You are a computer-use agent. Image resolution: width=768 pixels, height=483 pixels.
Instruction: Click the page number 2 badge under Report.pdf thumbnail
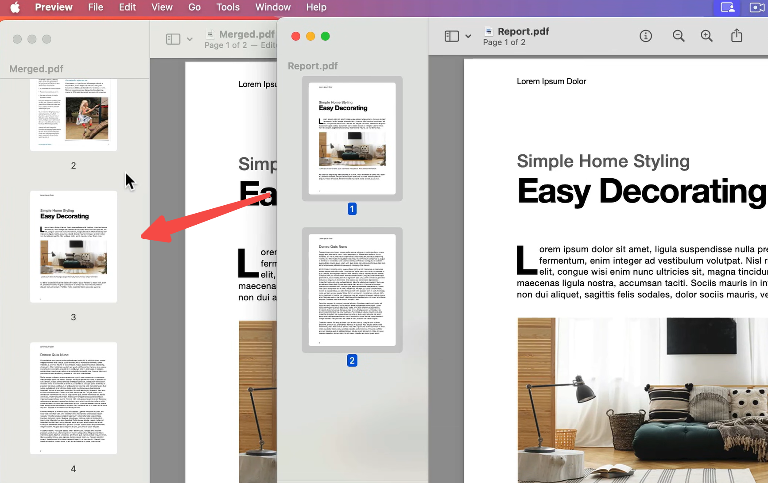[x=352, y=360]
